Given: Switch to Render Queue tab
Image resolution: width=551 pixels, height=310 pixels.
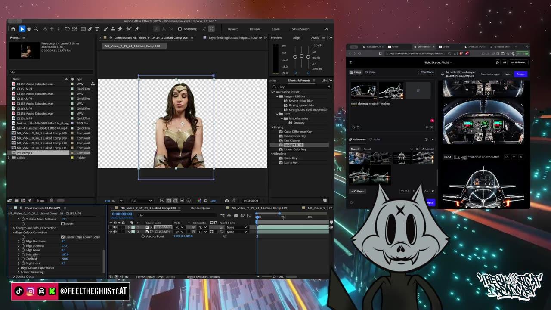Looking at the screenshot, I should pos(201,208).
